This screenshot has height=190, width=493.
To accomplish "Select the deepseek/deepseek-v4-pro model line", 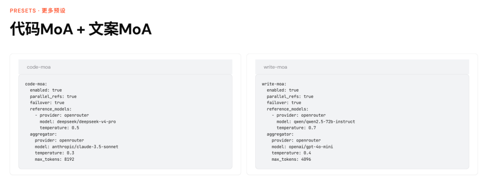I will click(x=78, y=122).
